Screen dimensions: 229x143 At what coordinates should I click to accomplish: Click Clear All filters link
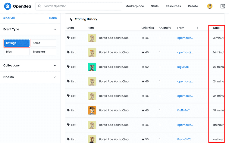9,18
